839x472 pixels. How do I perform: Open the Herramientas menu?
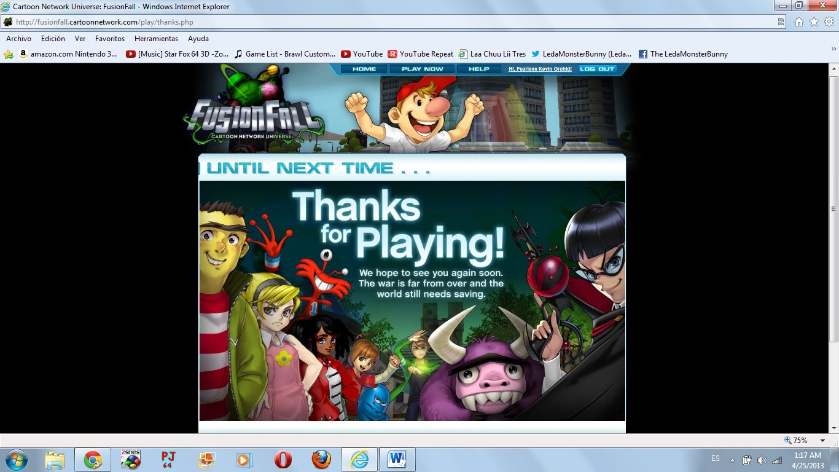[156, 39]
